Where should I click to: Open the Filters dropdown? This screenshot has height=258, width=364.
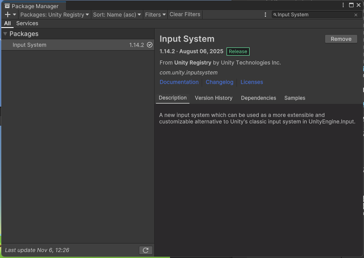155,14
